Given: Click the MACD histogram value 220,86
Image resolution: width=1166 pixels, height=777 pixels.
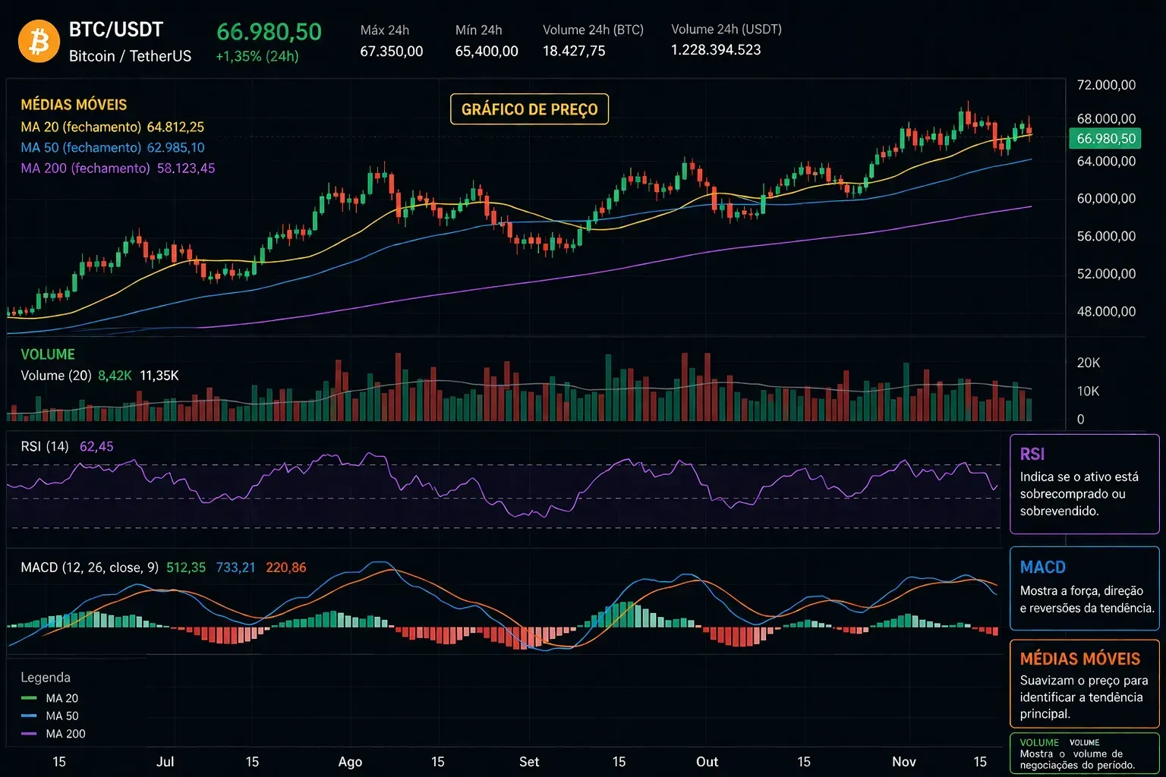Looking at the screenshot, I should point(286,568).
